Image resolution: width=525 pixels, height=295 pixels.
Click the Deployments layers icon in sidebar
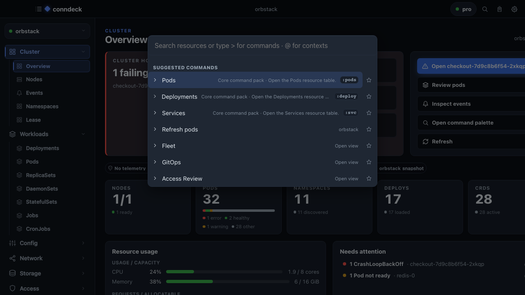point(19,148)
